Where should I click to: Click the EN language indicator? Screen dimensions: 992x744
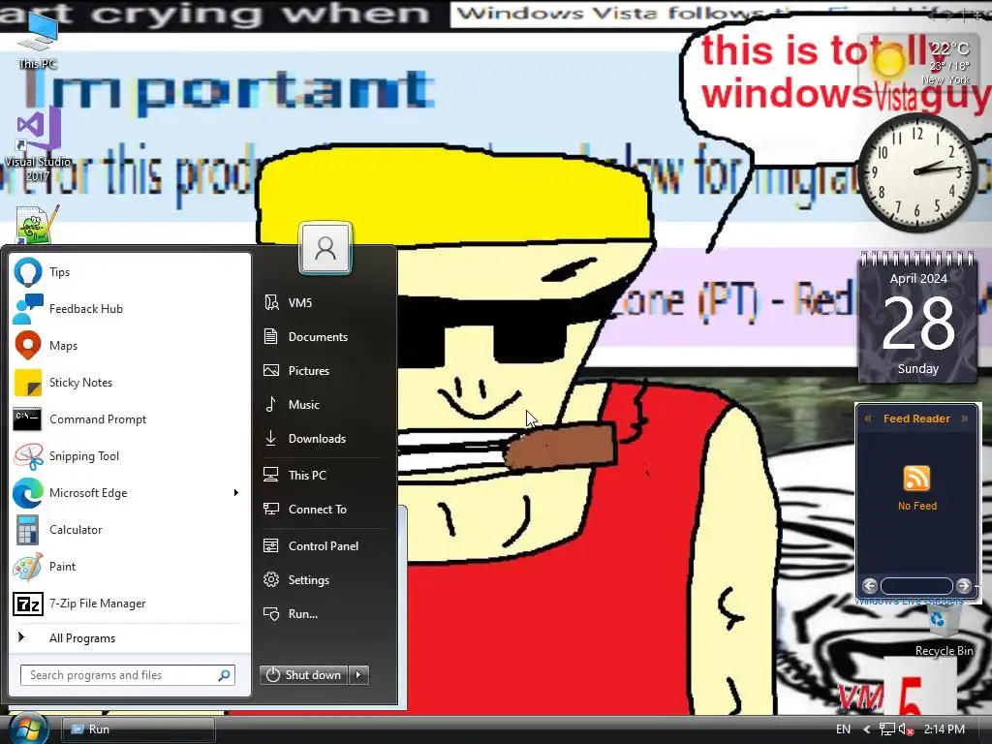click(843, 729)
